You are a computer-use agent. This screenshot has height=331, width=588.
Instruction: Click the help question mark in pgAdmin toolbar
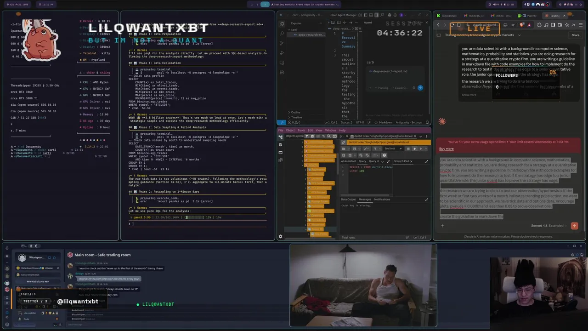[x=384, y=155]
